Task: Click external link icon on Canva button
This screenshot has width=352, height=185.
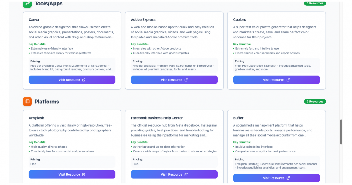Action: coord(84,80)
